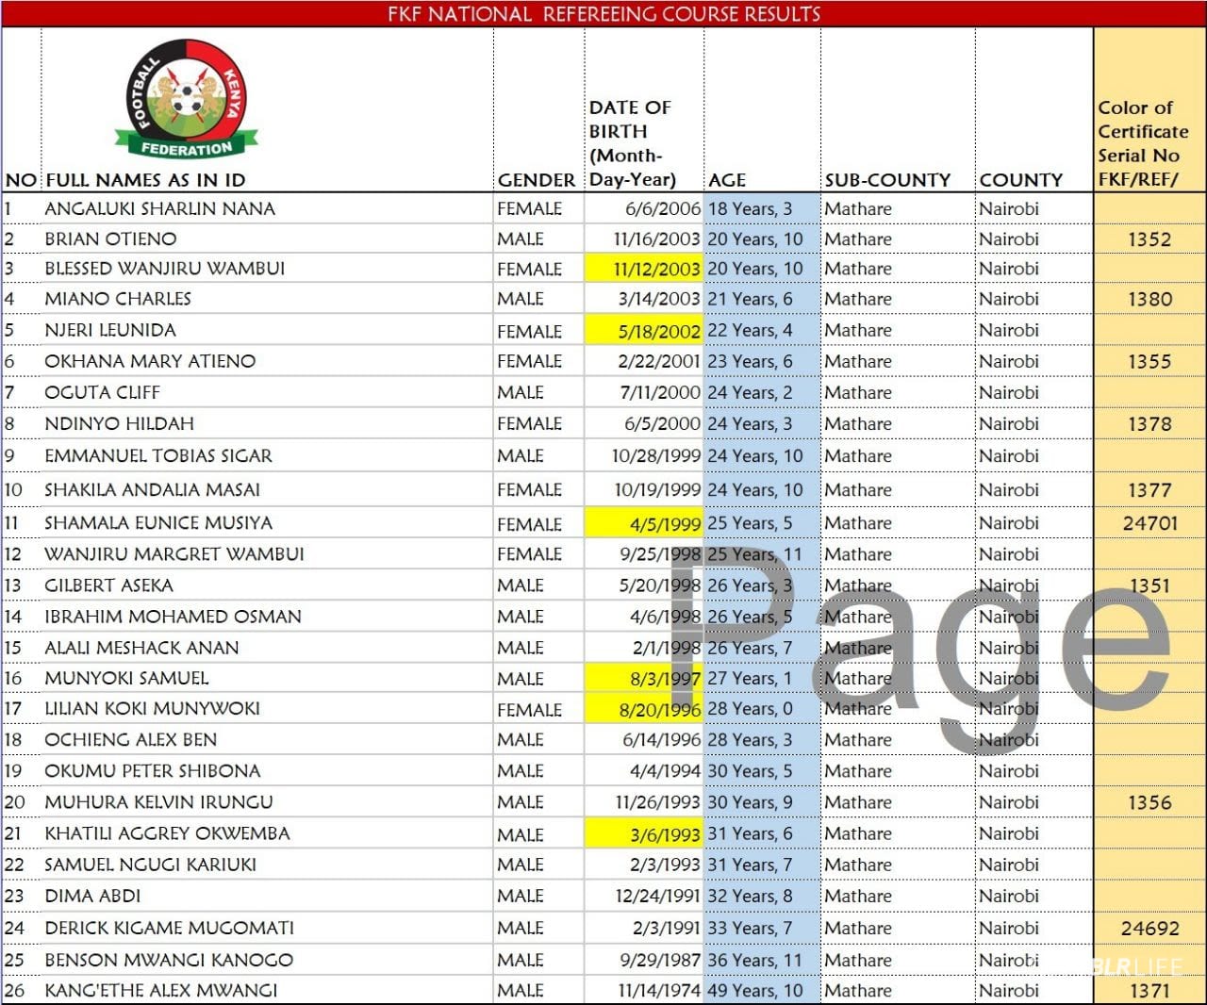Screen dimensions: 1207x1005
Task: Select the name BRIAN OTIENO
Action: pos(110,239)
